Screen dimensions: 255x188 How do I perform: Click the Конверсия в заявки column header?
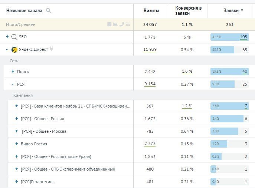tap(189, 11)
